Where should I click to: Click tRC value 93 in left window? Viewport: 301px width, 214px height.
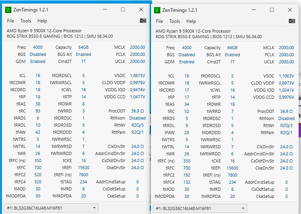(38, 111)
